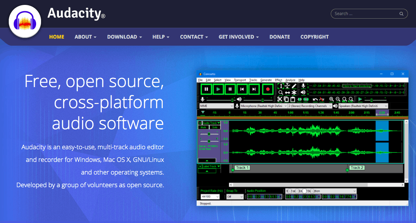Open the Label Track dropdown menu
Image resolution: width=416 pixels, height=223 pixels.
pyautogui.click(x=212, y=166)
